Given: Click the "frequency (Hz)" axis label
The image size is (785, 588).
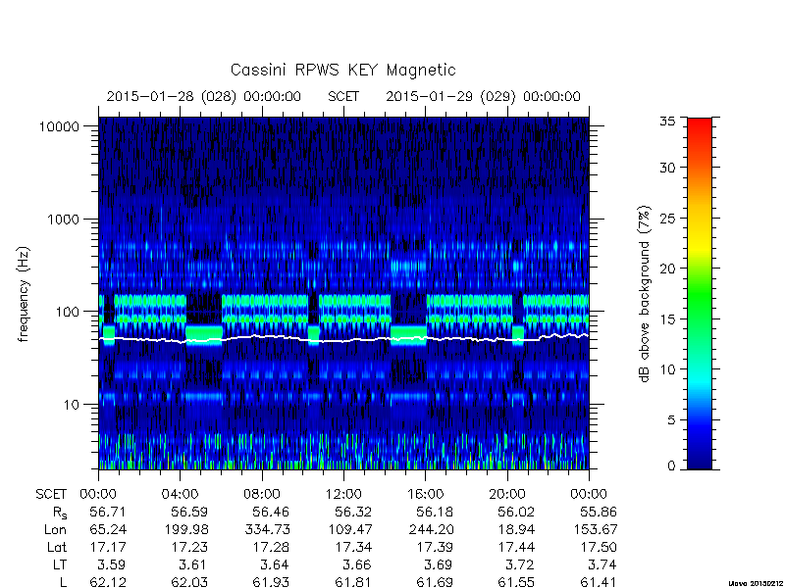Looking at the screenshot, I should pyautogui.click(x=24, y=294).
